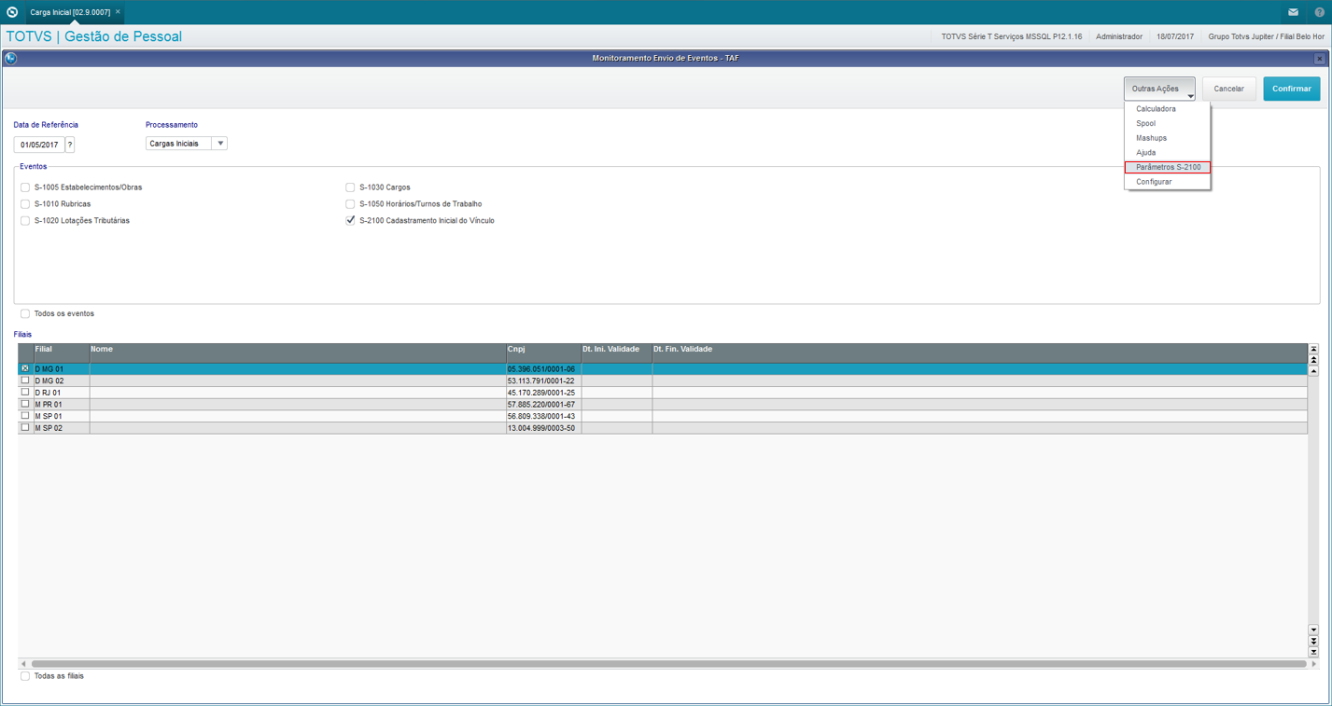Open the date lookup question mark button
1332x706 pixels.
(69, 145)
